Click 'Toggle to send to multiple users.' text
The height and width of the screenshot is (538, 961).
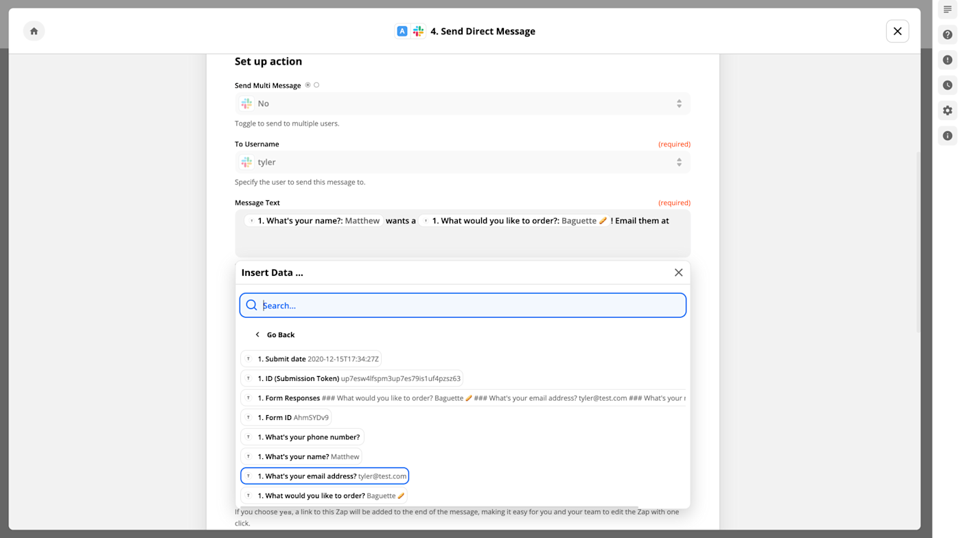click(x=287, y=124)
